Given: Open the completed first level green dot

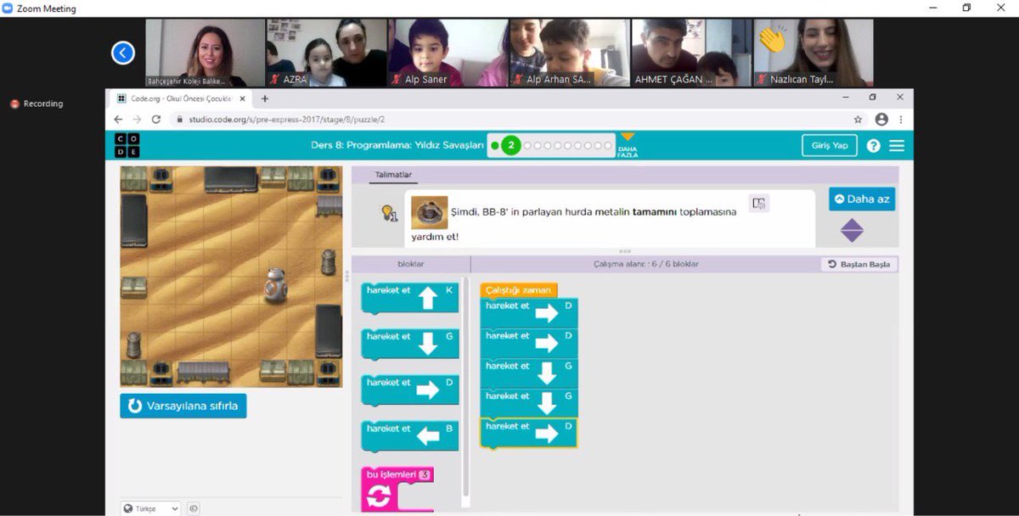Looking at the screenshot, I should tap(495, 146).
